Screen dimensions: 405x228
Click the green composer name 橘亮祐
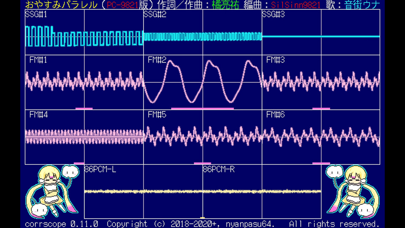(225, 5)
